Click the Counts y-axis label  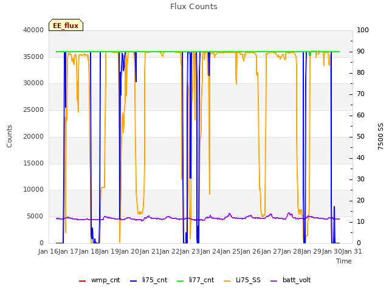click(9, 136)
